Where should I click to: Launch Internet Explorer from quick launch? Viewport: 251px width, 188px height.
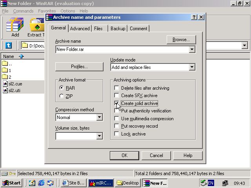click(x=41, y=183)
